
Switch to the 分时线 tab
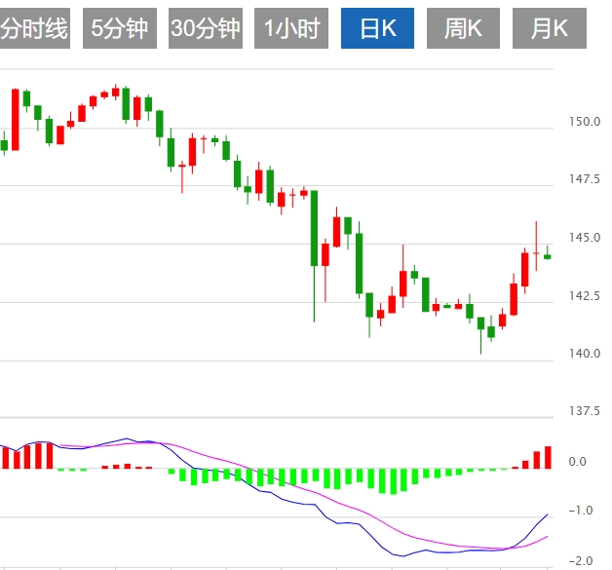[34, 29]
